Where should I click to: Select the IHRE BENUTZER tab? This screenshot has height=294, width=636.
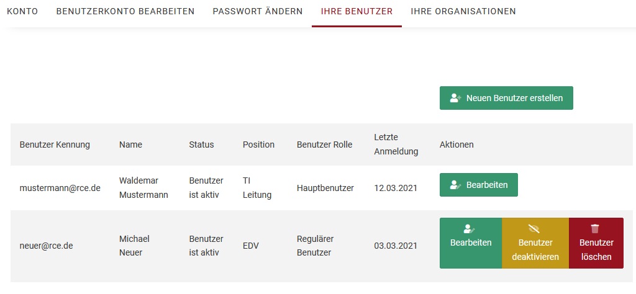click(357, 12)
